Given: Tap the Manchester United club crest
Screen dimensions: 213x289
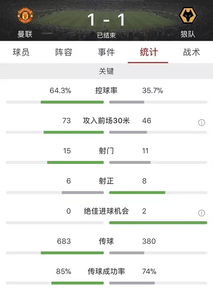Looking at the screenshot, I should click(25, 15).
